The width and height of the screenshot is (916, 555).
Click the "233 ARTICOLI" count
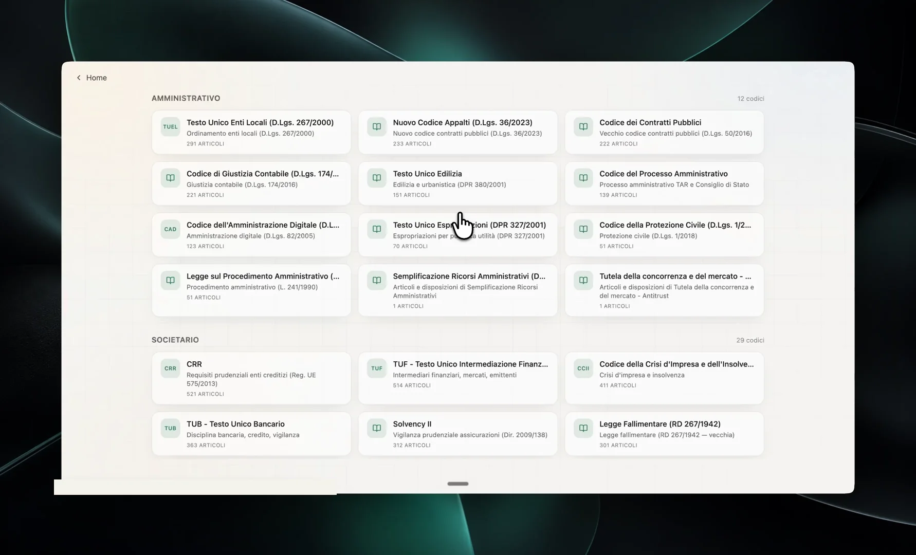pos(412,144)
